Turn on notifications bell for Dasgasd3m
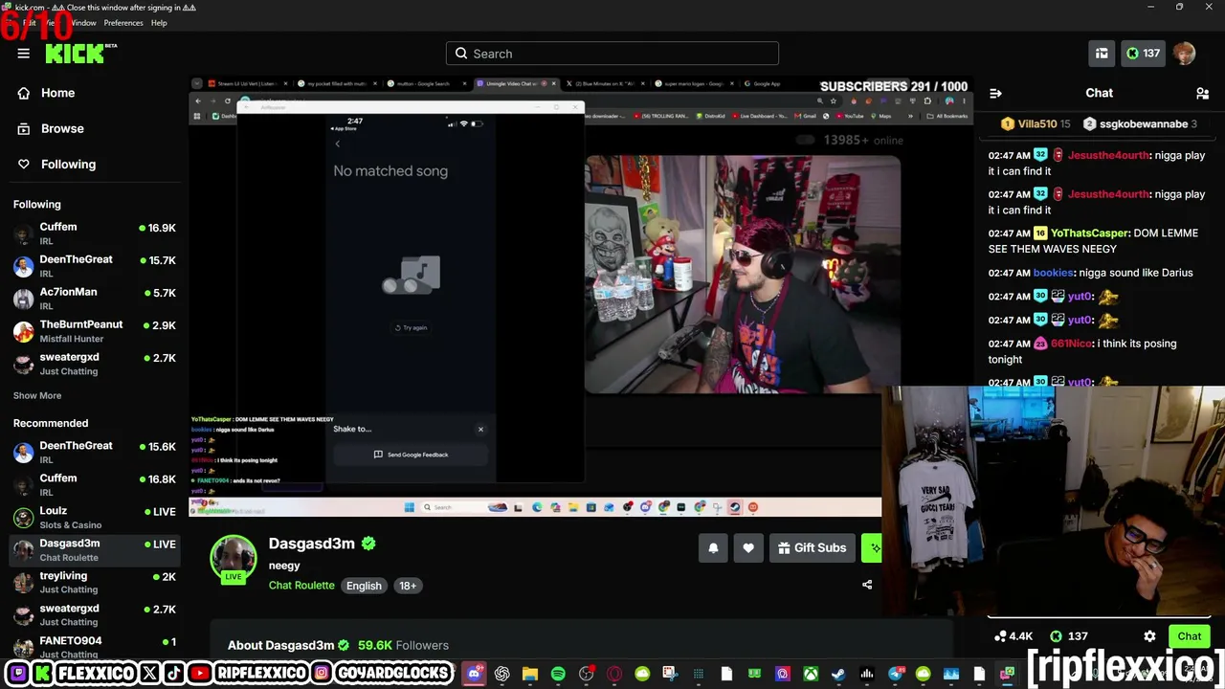 tap(713, 547)
